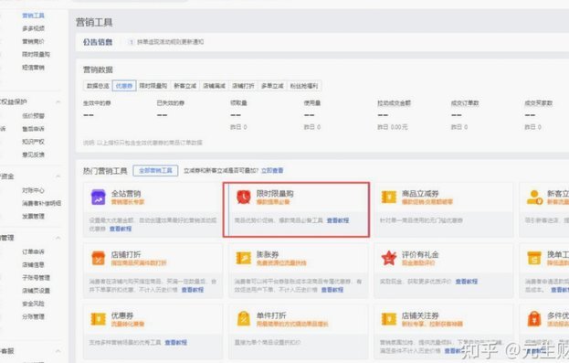Open 查看教程 link in 评价有礼金 card
The width and height of the screenshot is (569, 363).
[x=467, y=282]
